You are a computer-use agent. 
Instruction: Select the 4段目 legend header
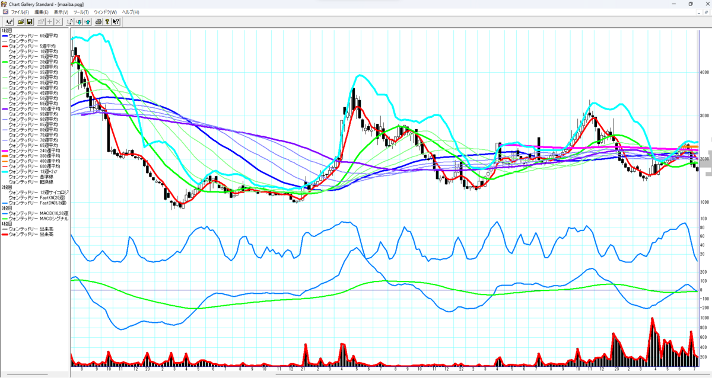[7, 224]
